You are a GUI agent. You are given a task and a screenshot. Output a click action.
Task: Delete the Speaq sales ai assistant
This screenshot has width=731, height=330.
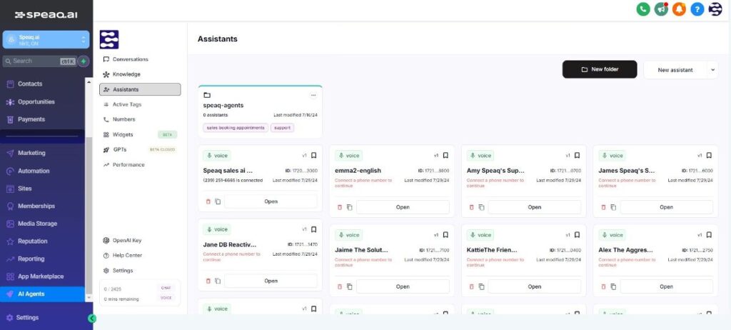pyautogui.click(x=208, y=201)
